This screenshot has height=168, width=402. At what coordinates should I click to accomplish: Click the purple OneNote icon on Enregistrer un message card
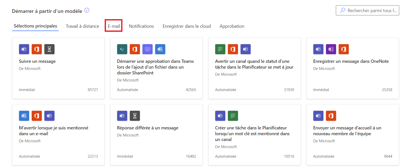pyautogui.click(x=331, y=49)
